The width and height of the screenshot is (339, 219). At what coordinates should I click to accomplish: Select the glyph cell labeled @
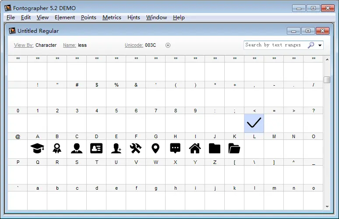(18, 149)
